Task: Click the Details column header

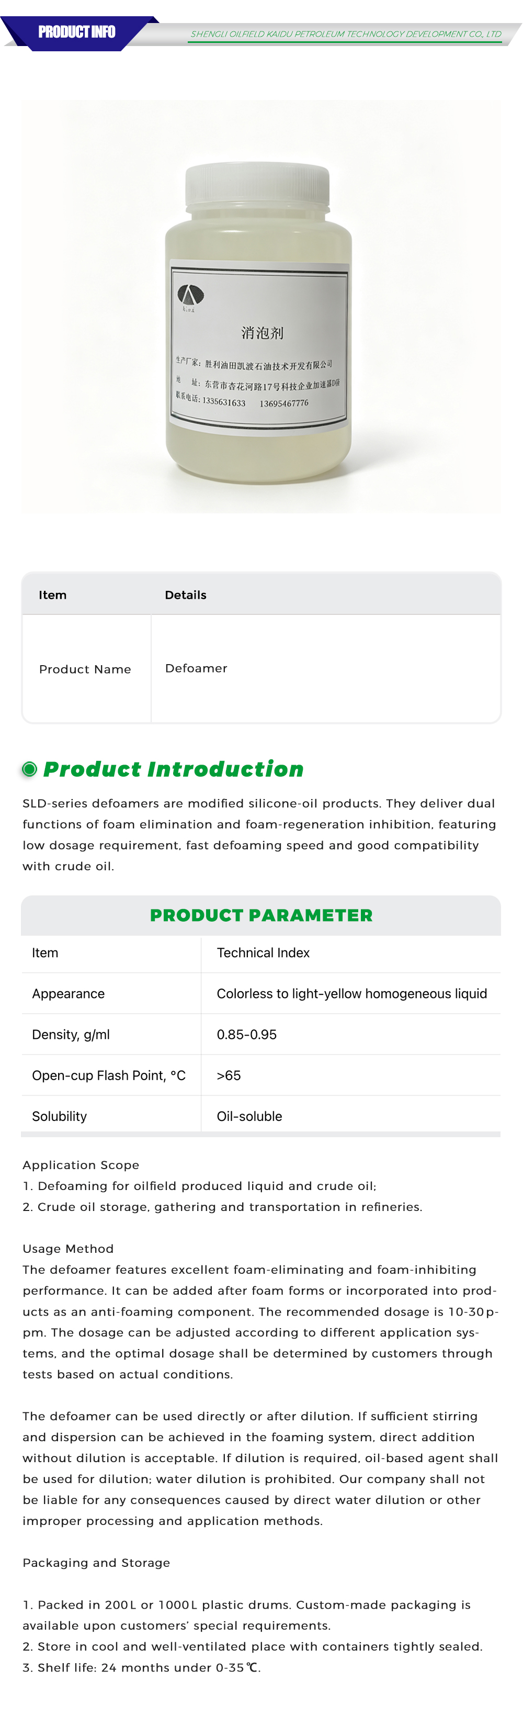Action: click(x=186, y=595)
